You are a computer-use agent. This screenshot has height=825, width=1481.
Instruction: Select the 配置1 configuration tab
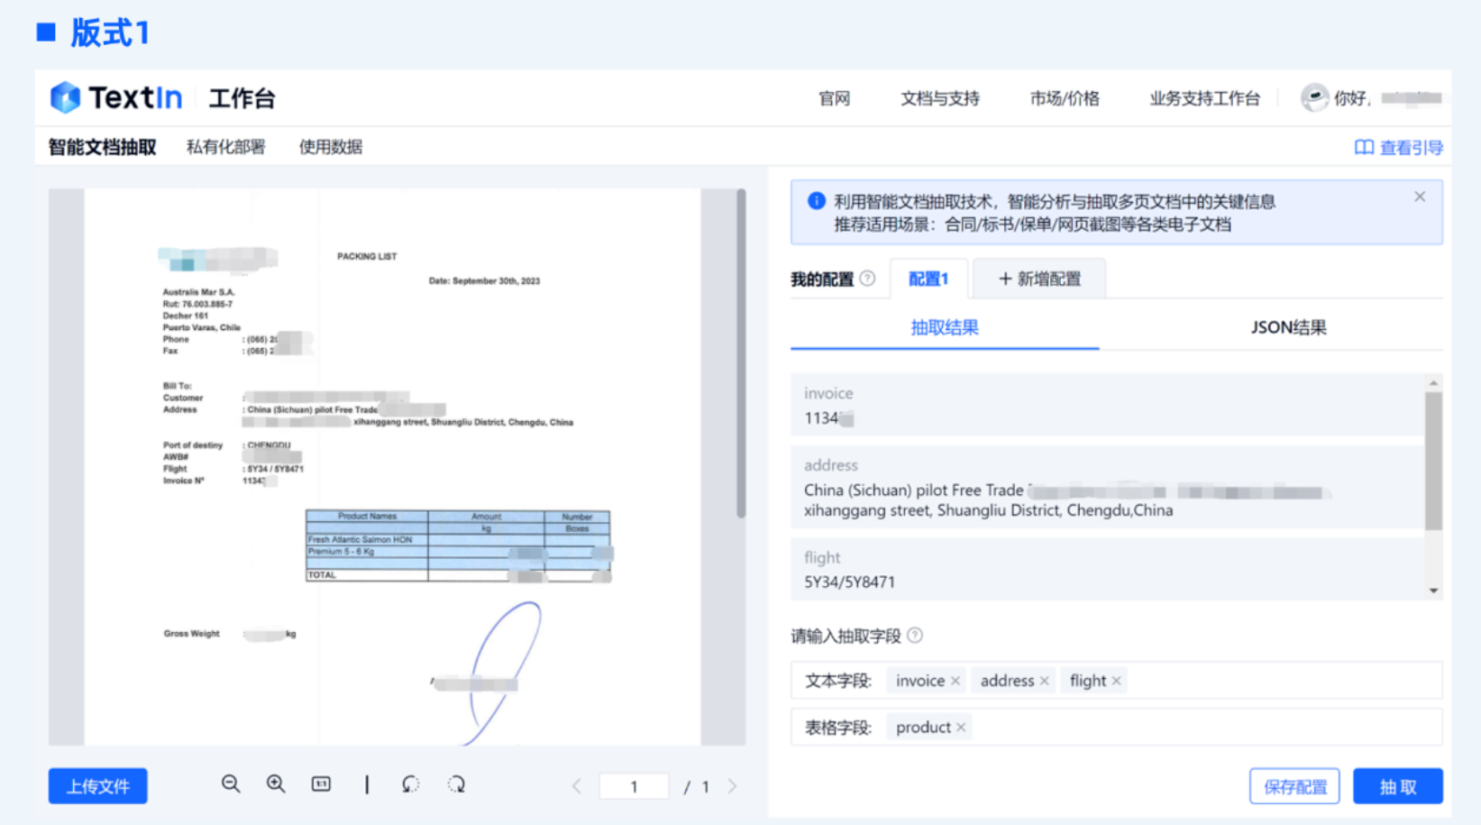(928, 279)
